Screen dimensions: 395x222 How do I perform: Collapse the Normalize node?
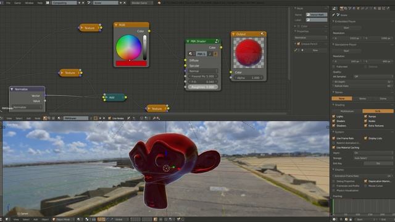[x=12, y=89]
